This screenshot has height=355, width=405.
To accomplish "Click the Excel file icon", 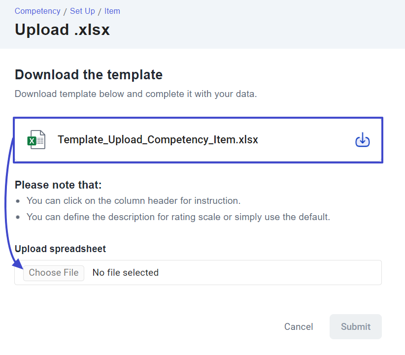I will point(36,140).
